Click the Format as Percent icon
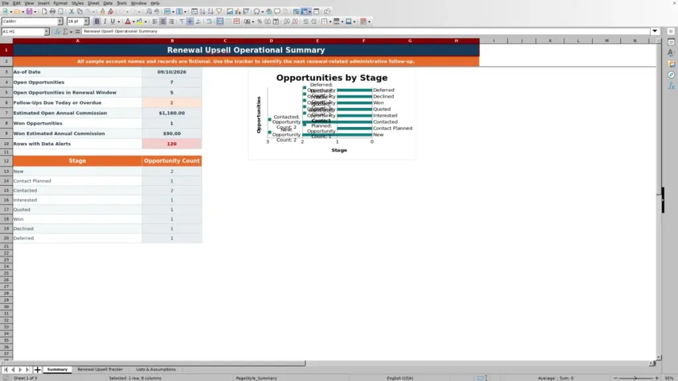This screenshot has height=381, width=678. click(x=260, y=21)
